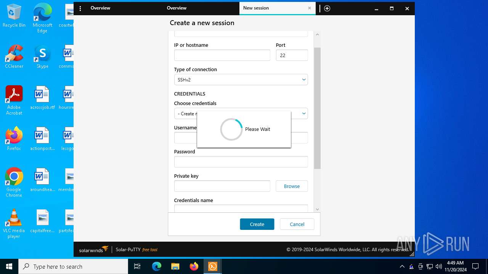Select acrossjob.rtf file on desktop
Image resolution: width=488 pixels, height=274 pixels.
[42, 98]
